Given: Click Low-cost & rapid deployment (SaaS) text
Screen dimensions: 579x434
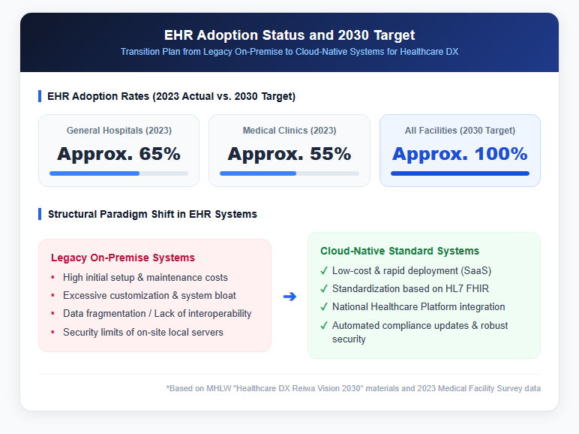Looking at the screenshot, I should [412, 271].
